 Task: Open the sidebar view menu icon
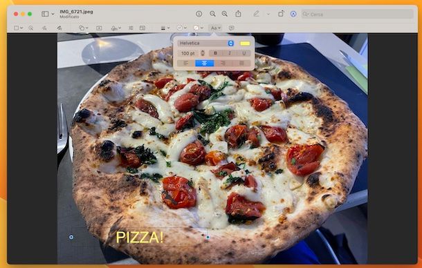click(x=45, y=14)
